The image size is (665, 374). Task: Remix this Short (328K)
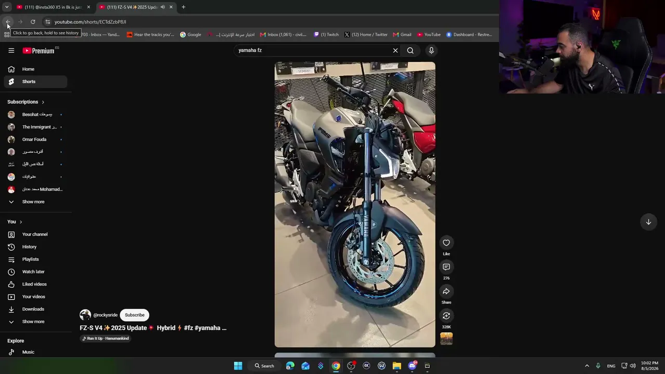click(x=446, y=316)
